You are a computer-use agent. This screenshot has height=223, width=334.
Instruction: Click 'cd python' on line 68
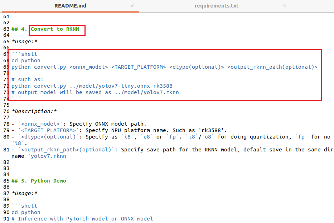pos(26,60)
